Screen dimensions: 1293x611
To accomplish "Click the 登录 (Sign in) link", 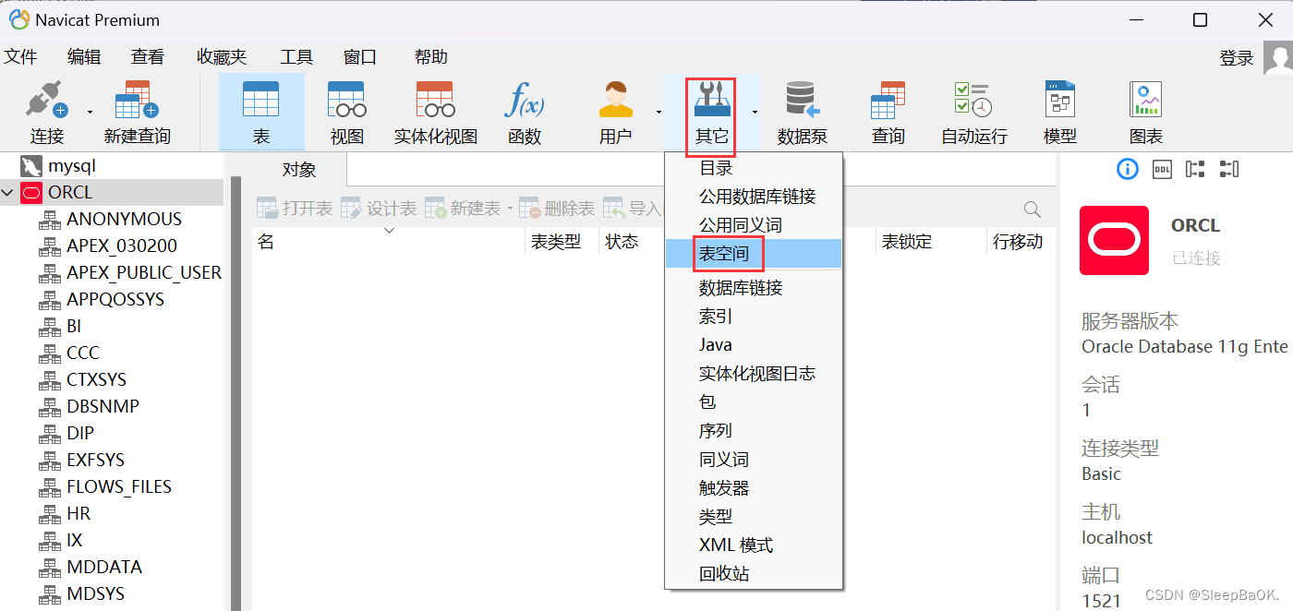I will coord(1237,58).
